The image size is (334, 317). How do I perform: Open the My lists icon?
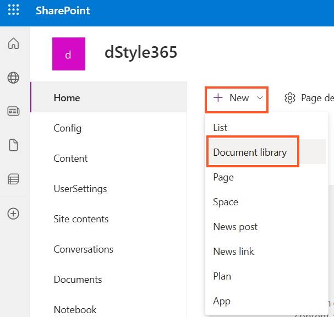click(x=13, y=179)
